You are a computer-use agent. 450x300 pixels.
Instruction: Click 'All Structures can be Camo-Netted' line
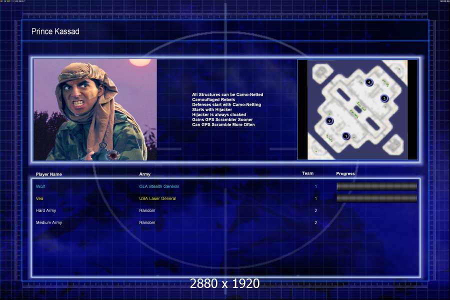pyautogui.click(x=227, y=94)
